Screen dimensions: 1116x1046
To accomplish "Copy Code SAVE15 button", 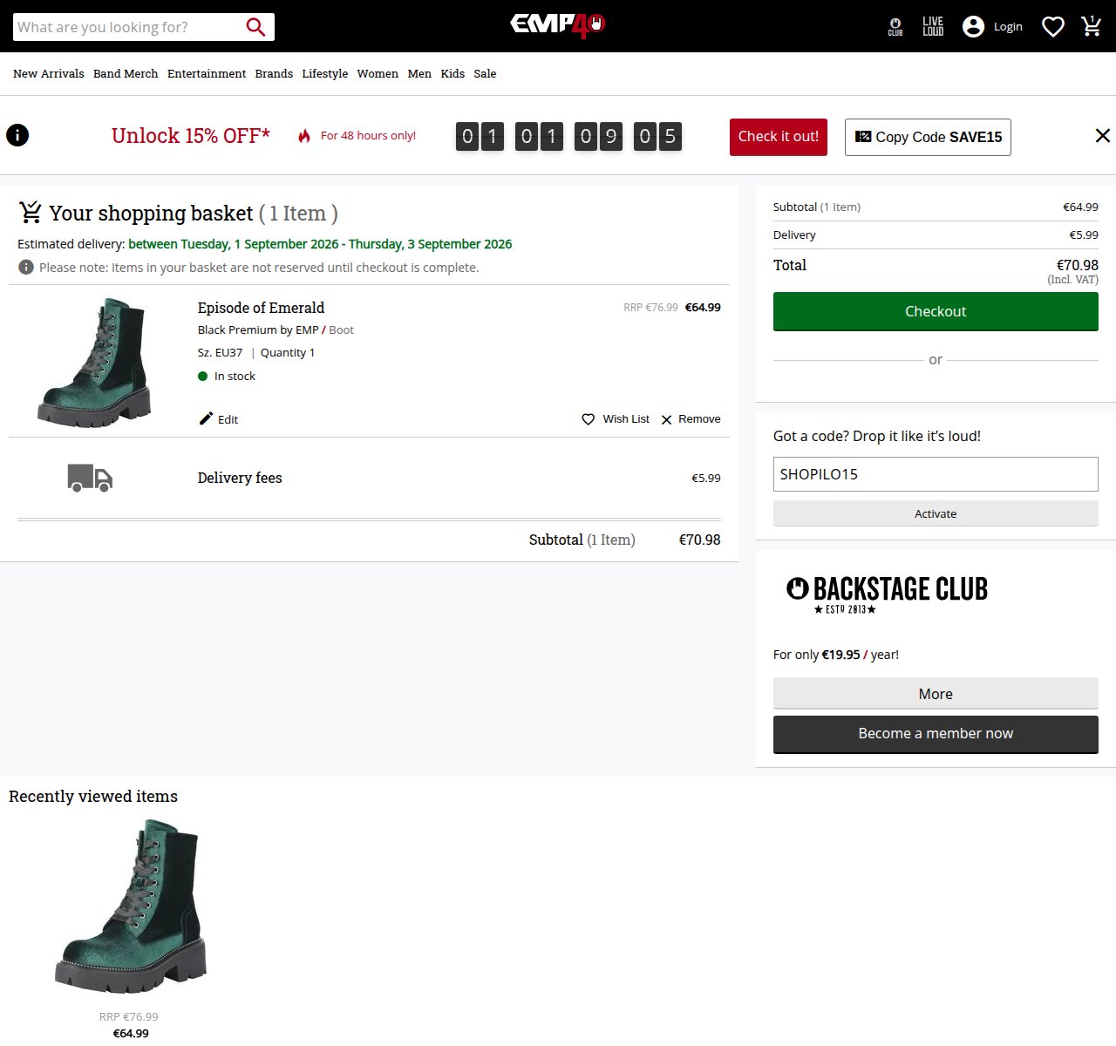I will [x=928, y=137].
